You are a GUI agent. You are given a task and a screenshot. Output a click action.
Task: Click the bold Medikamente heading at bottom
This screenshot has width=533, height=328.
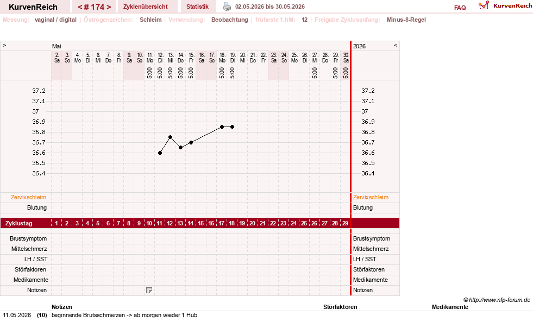pos(450,307)
